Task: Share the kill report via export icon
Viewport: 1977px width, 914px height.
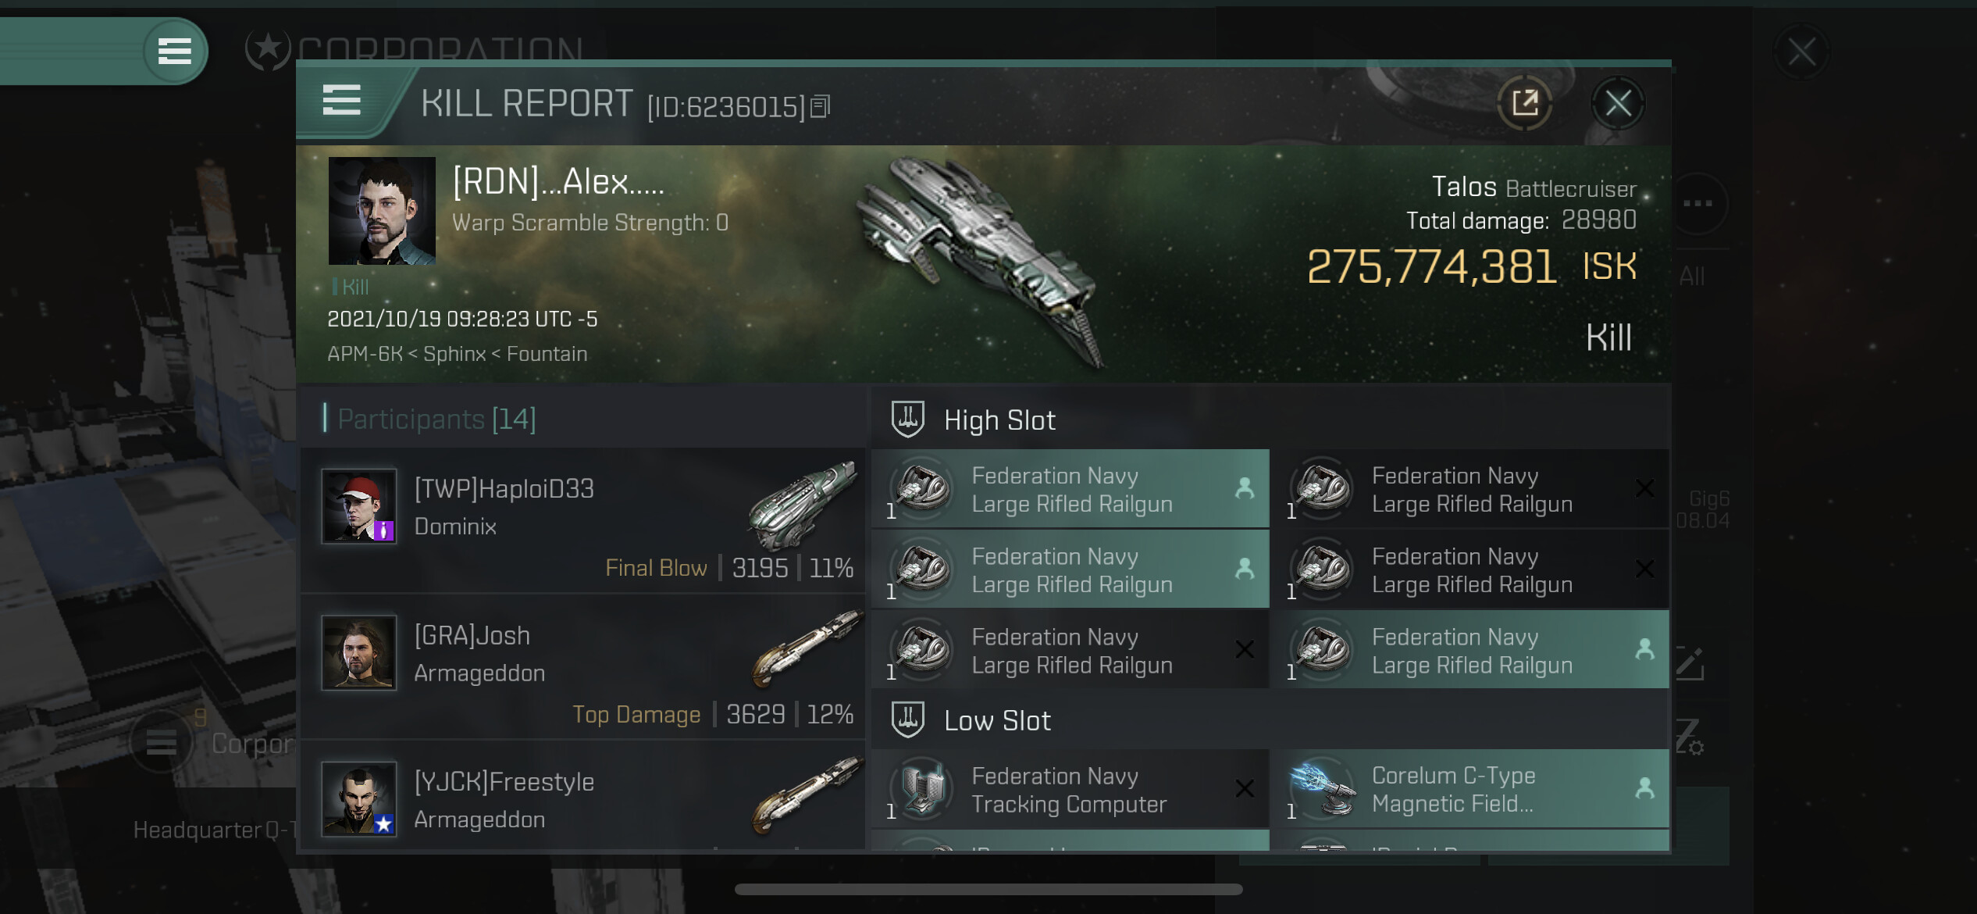Action: [x=1524, y=103]
